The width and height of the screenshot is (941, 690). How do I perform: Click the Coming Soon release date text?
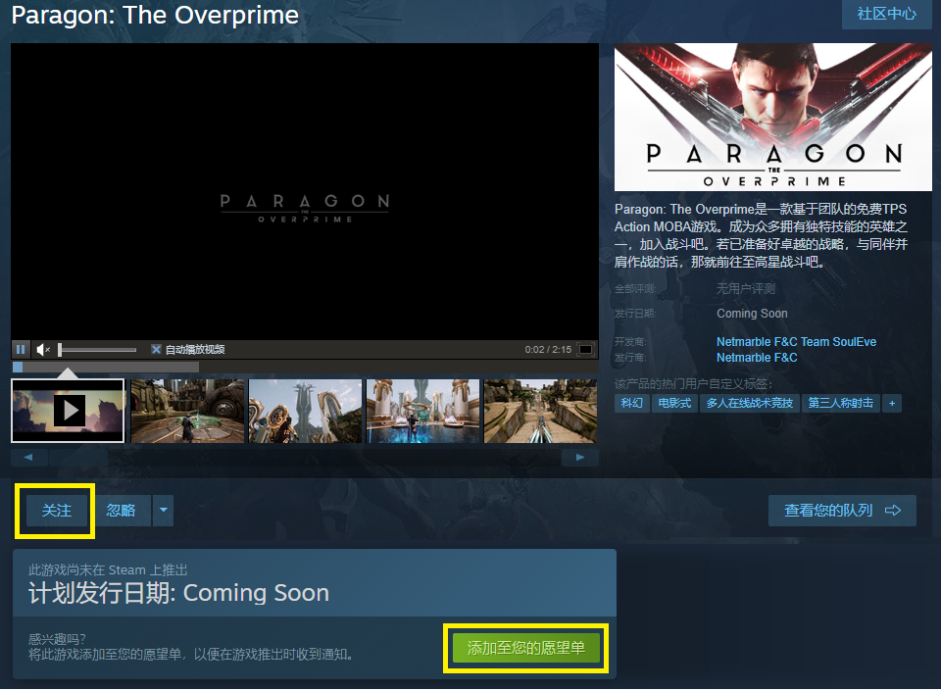pos(752,314)
